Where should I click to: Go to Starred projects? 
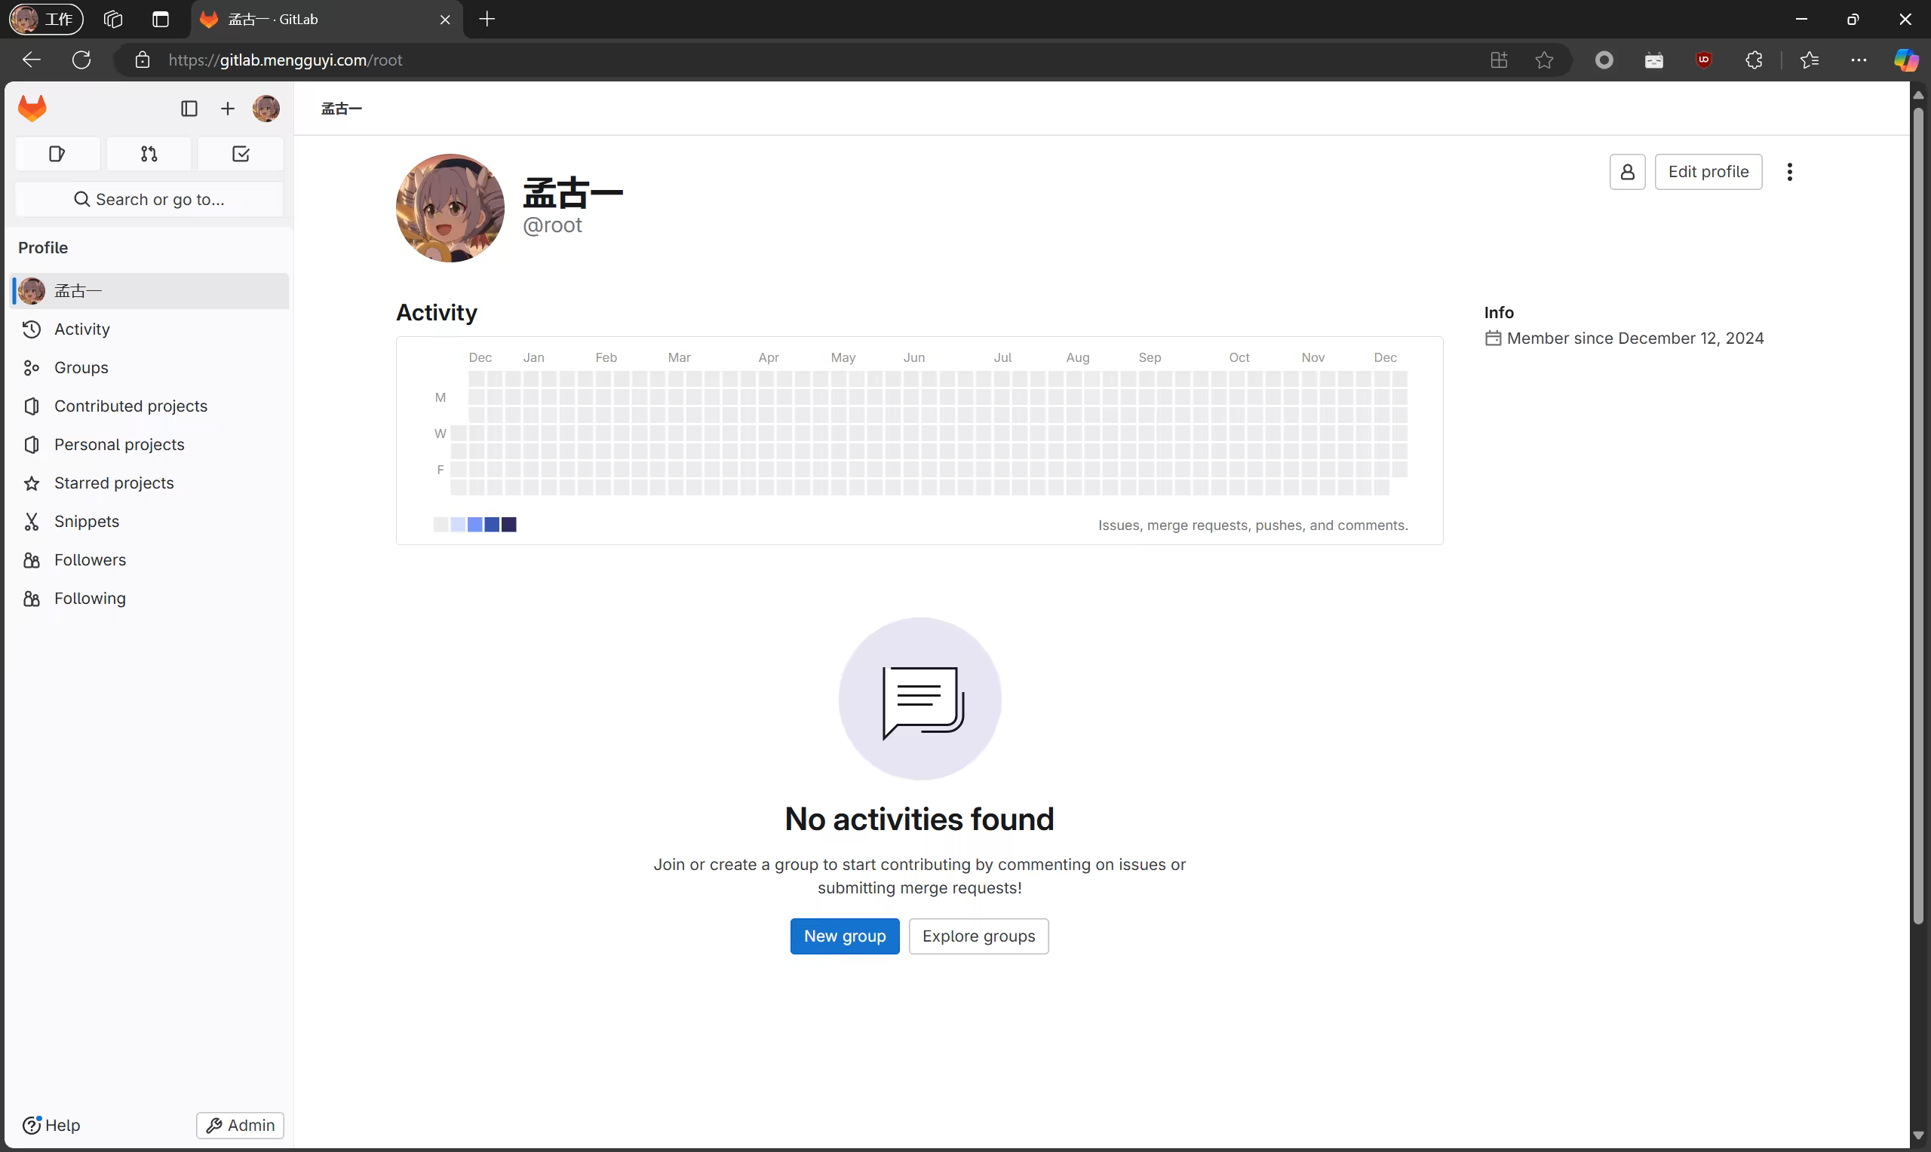pos(113,483)
